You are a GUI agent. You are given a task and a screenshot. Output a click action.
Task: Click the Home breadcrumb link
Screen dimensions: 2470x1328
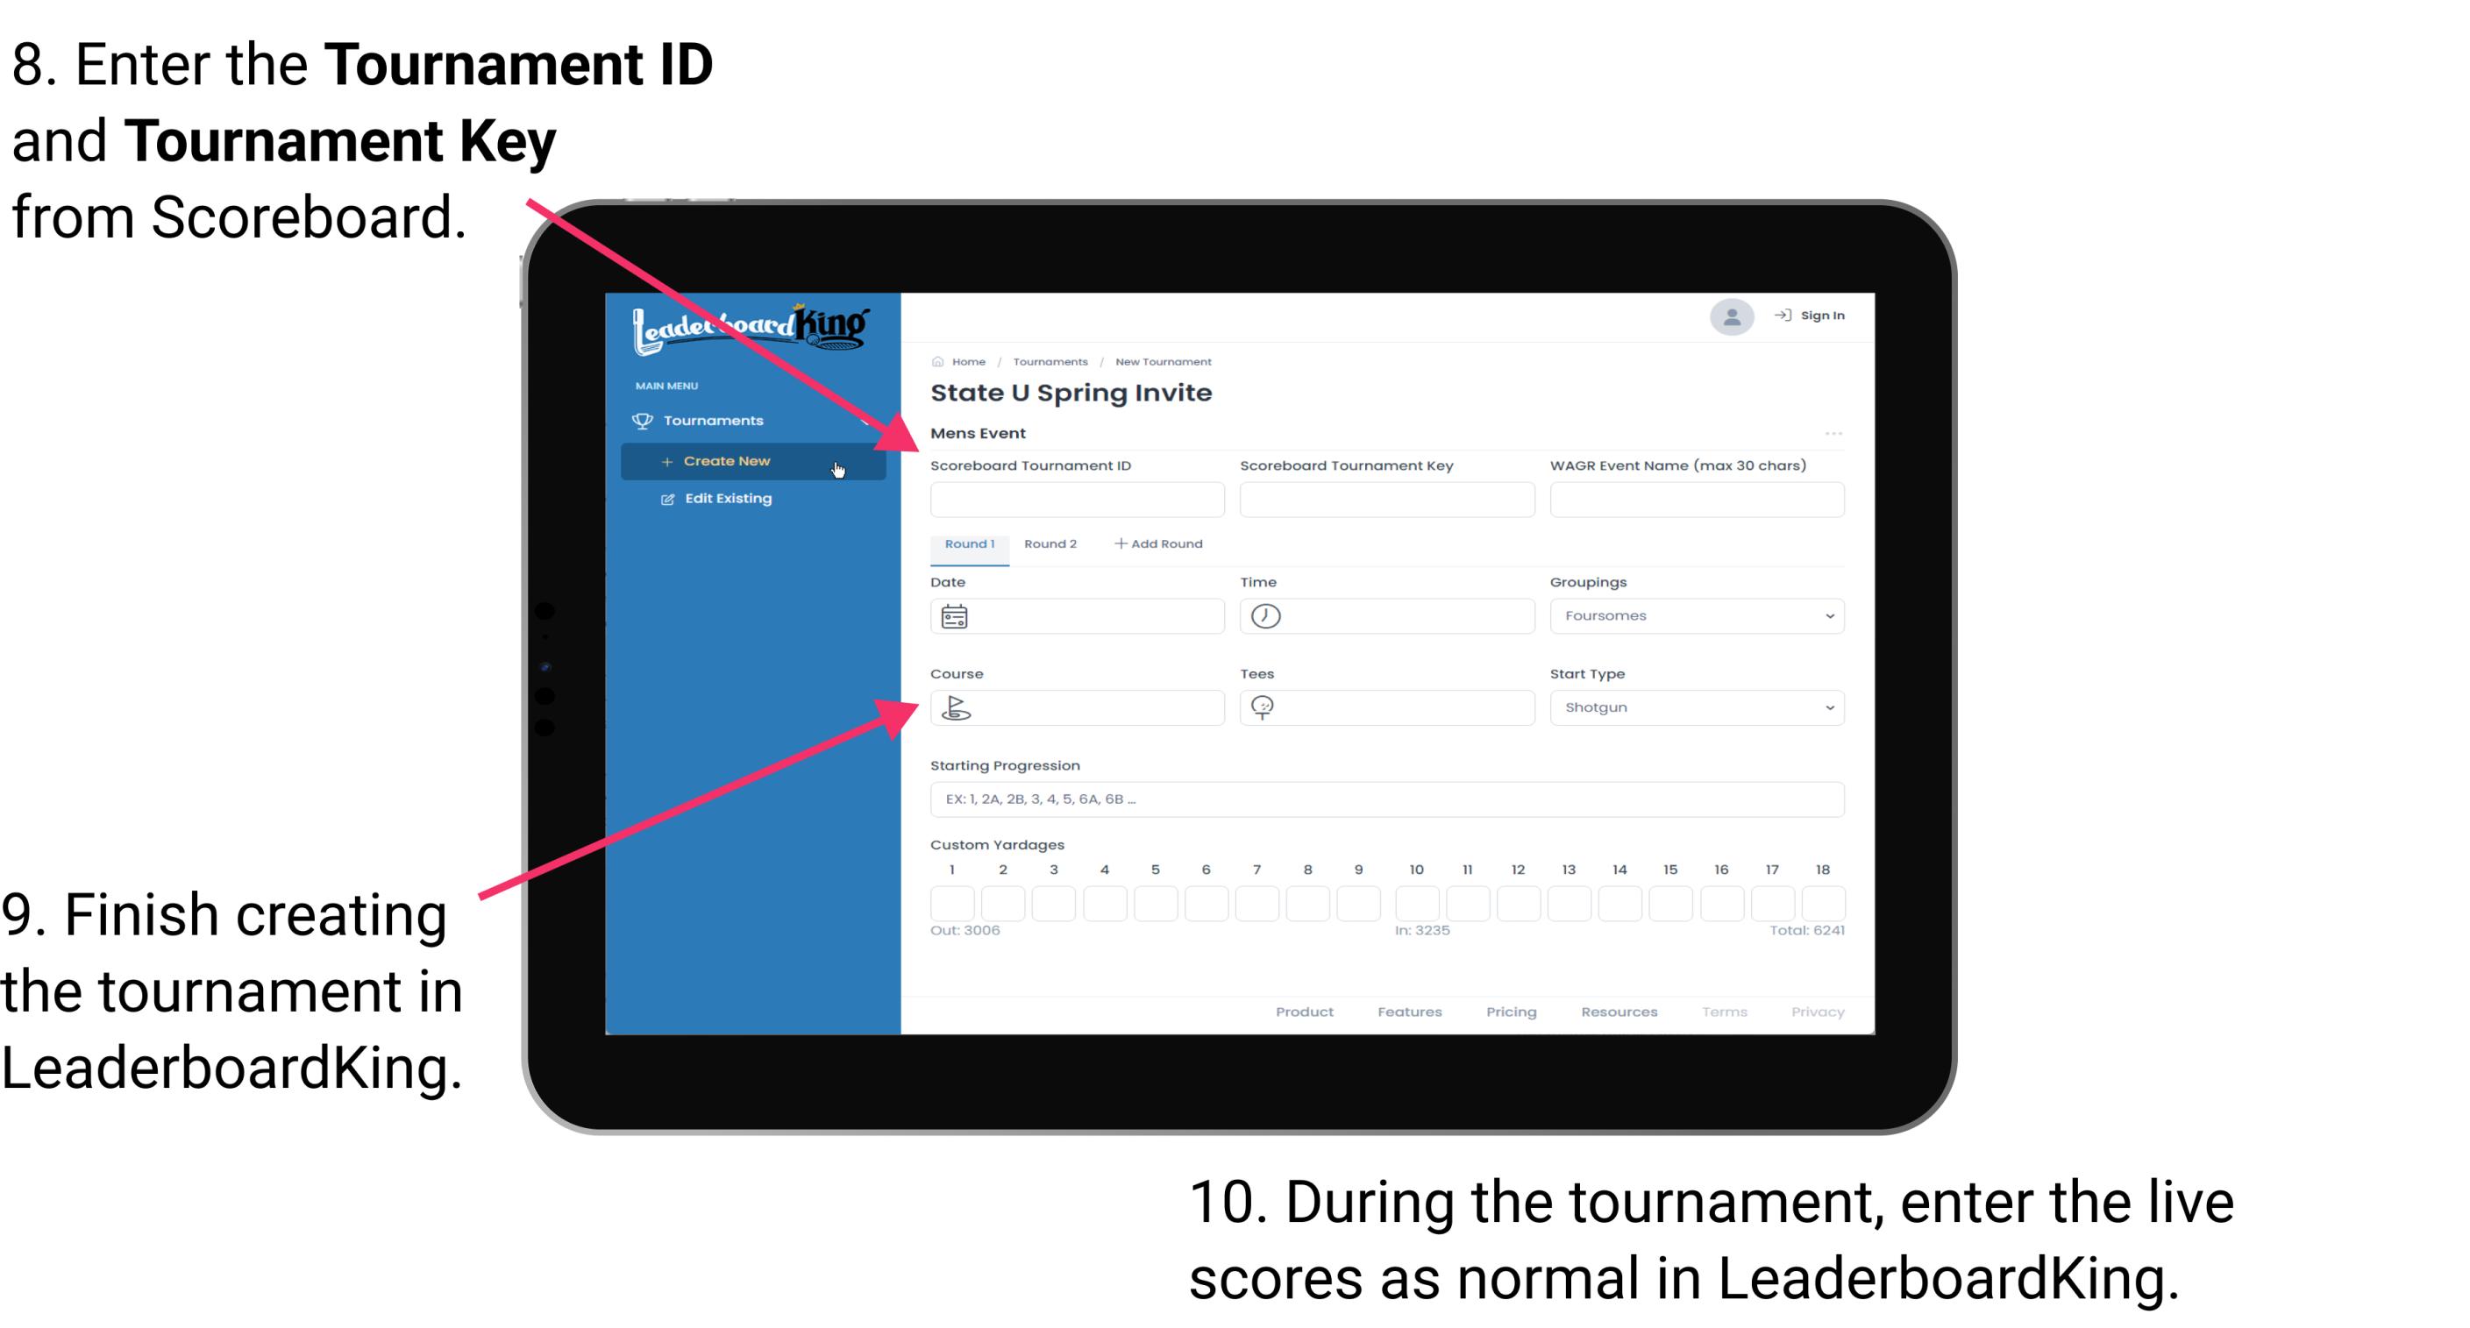pyautogui.click(x=967, y=359)
